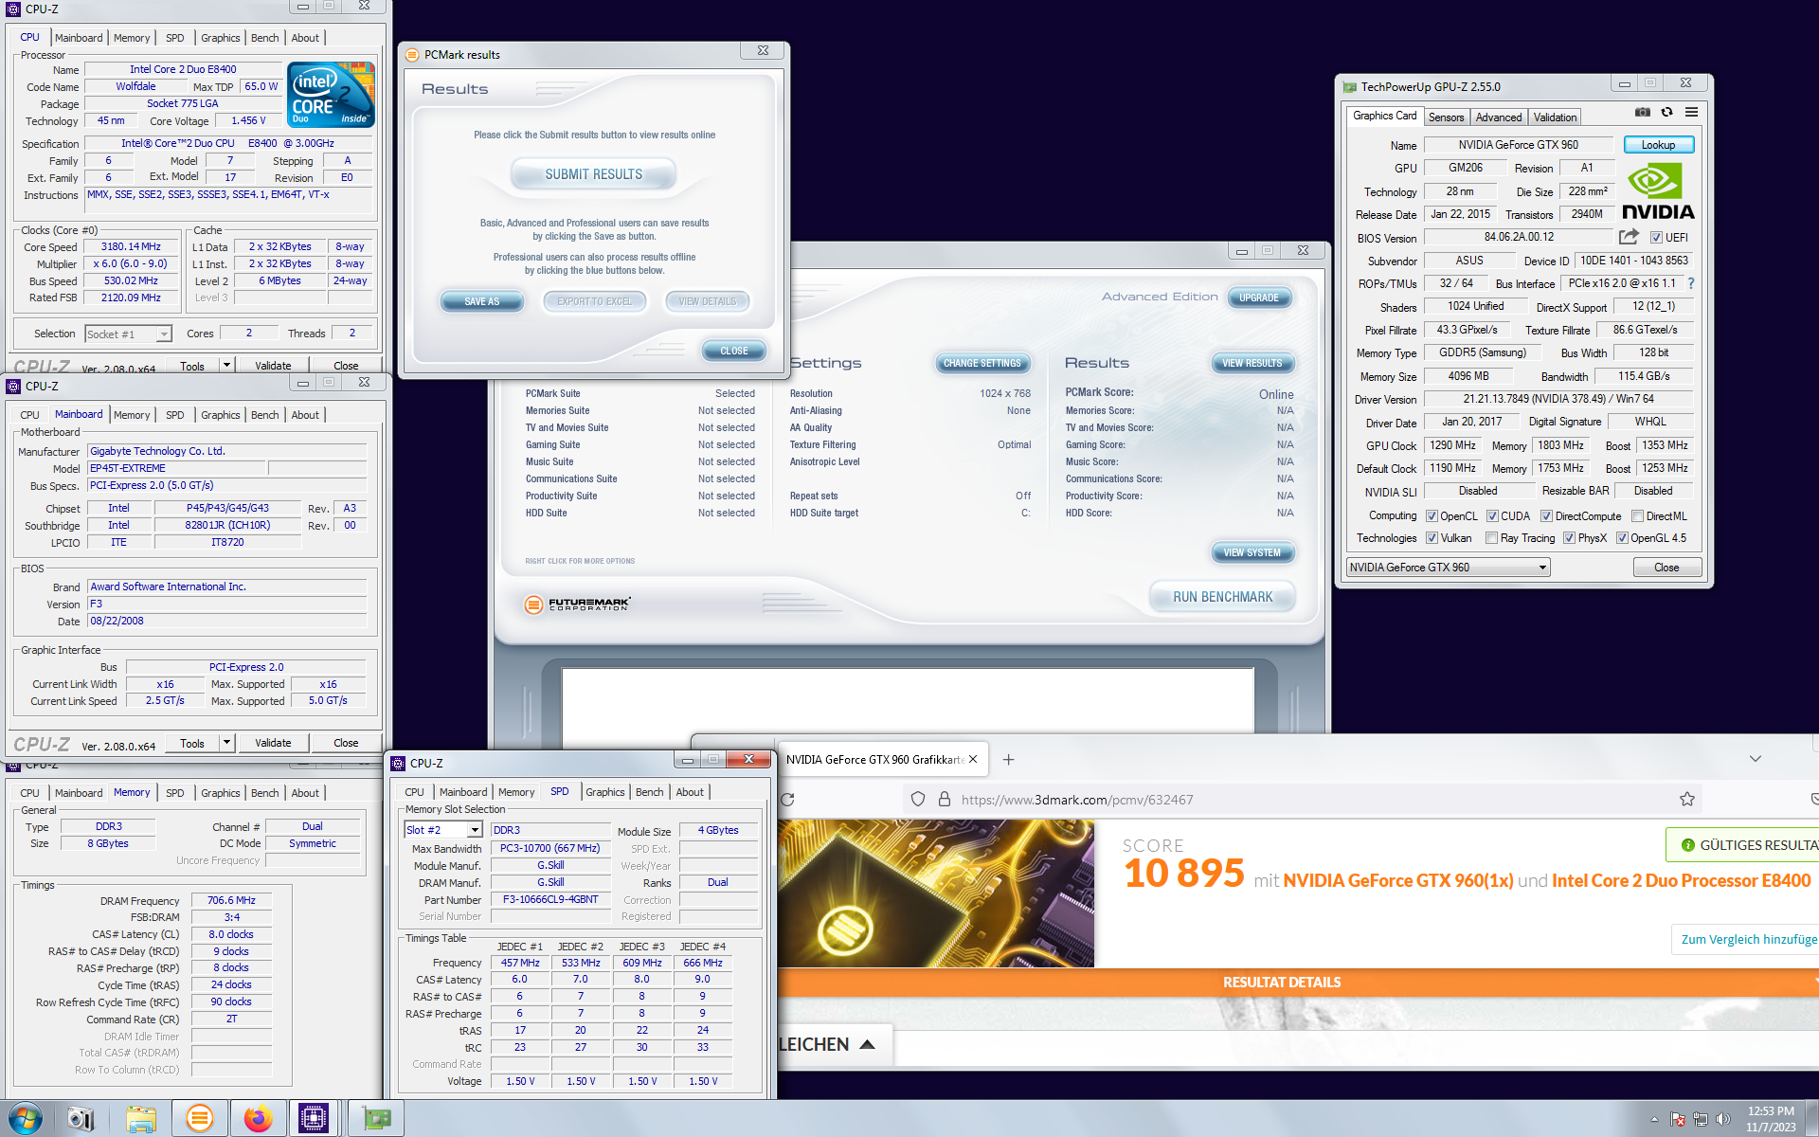Click the Lookup button in GPU-Z
The height and width of the screenshot is (1137, 1819).
(x=1659, y=145)
